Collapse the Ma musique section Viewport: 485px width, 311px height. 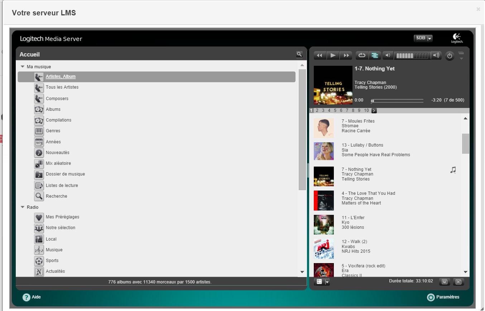23,66
